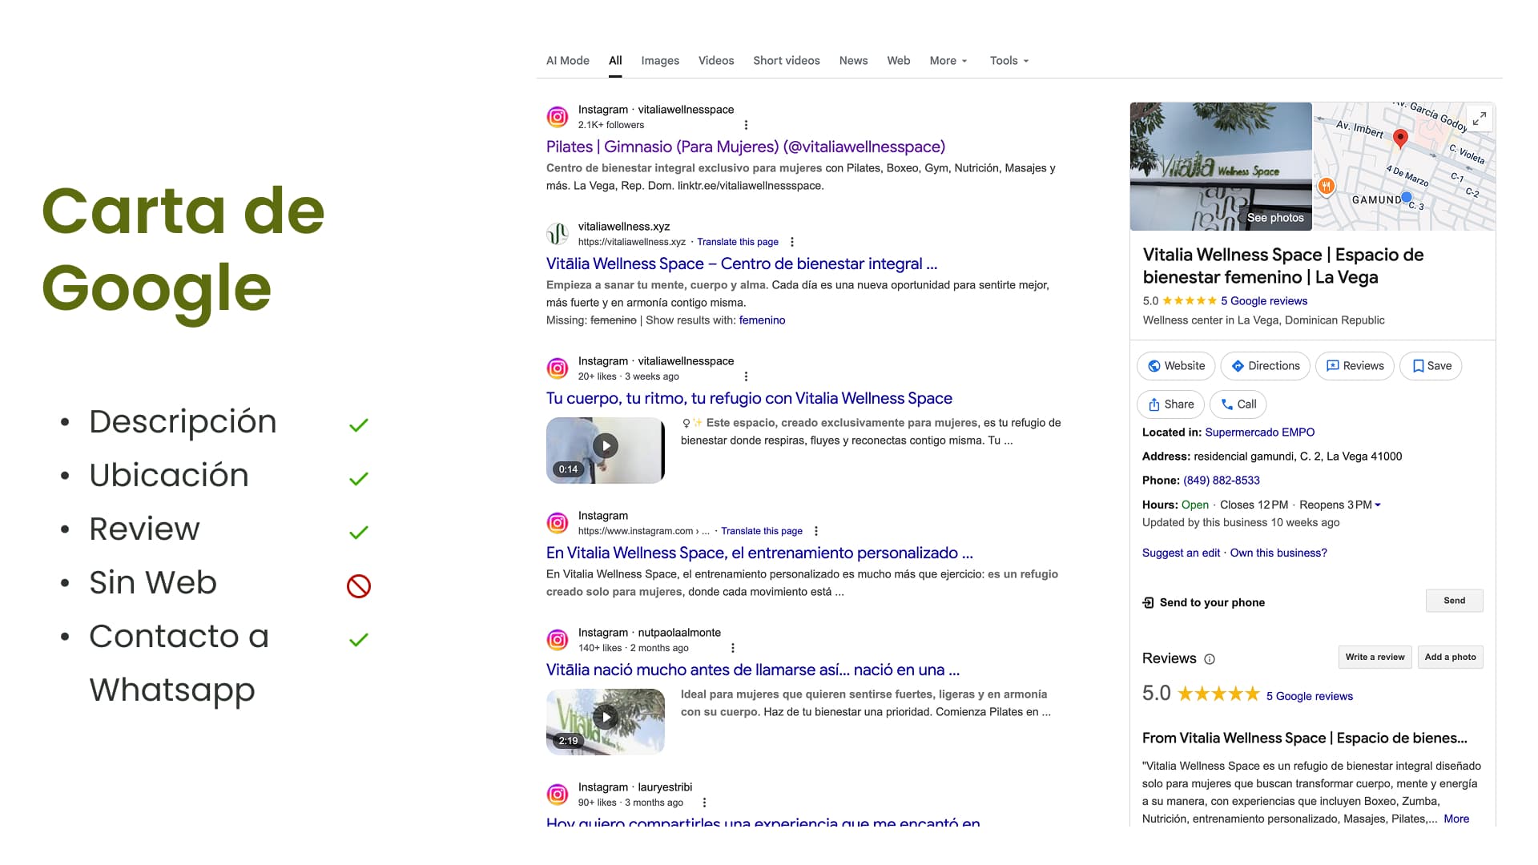Screen dimensions: 1538x865
Task: Get Directions to Vitalia Wellness Space
Action: click(1266, 366)
